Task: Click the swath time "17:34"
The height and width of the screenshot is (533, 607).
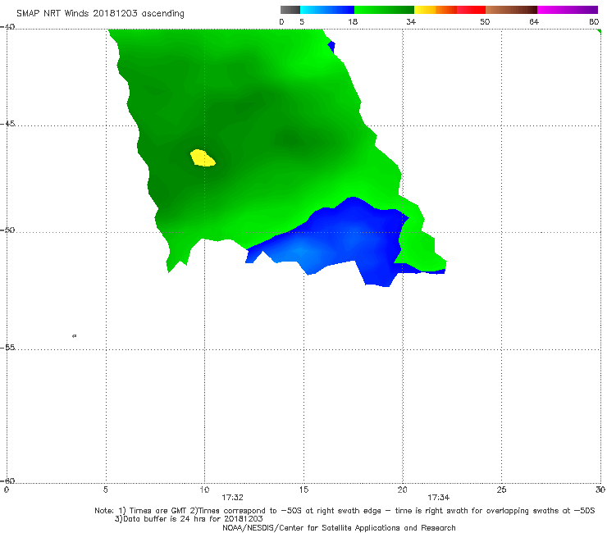Action: pyautogui.click(x=438, y=498)
